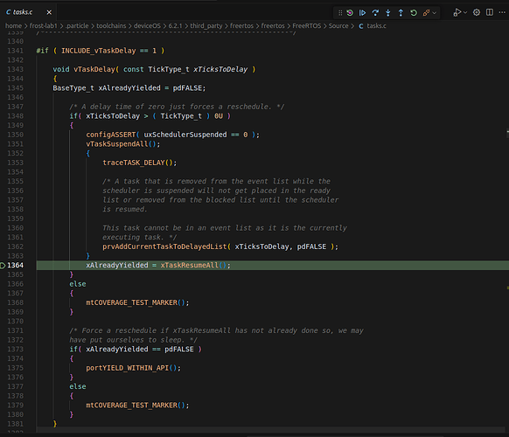This screenshot has width=509, height=437.
Task: Click prvAddCurrentTaskToDelayedList on line 1362
Action: click(164, 246)
